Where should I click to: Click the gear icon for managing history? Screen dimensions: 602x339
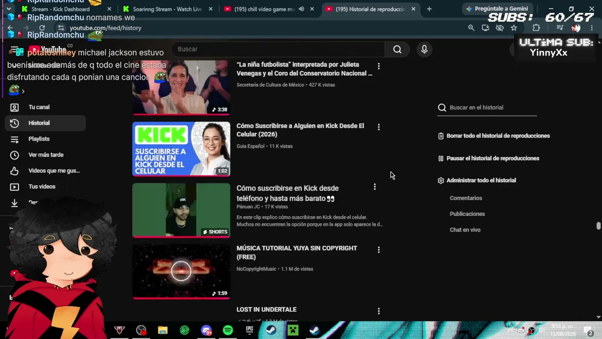(441, 181)
